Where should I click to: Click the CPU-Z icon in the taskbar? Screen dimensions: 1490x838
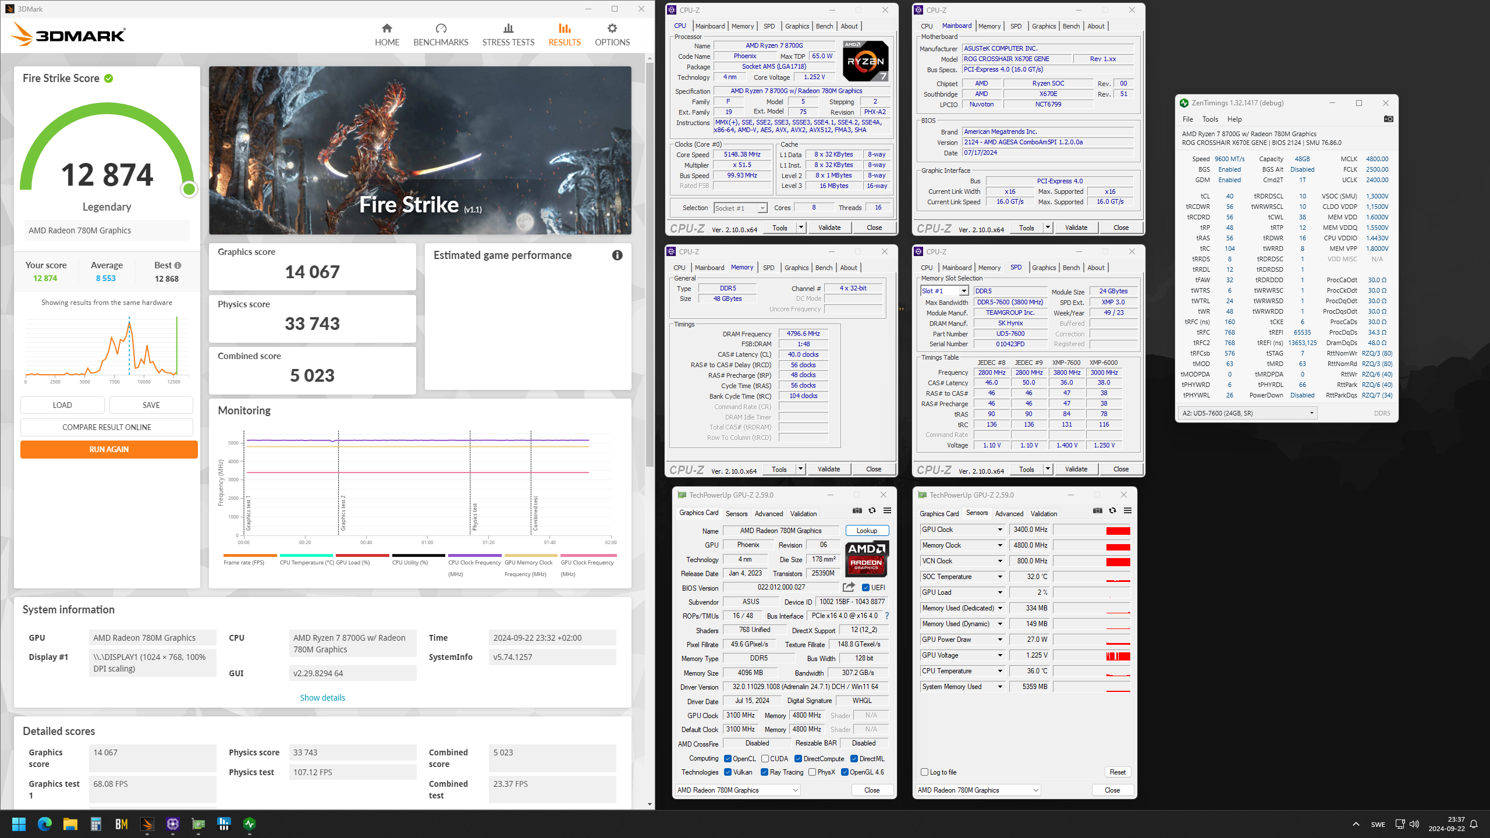pyautogui.click(x=173, y=824)
